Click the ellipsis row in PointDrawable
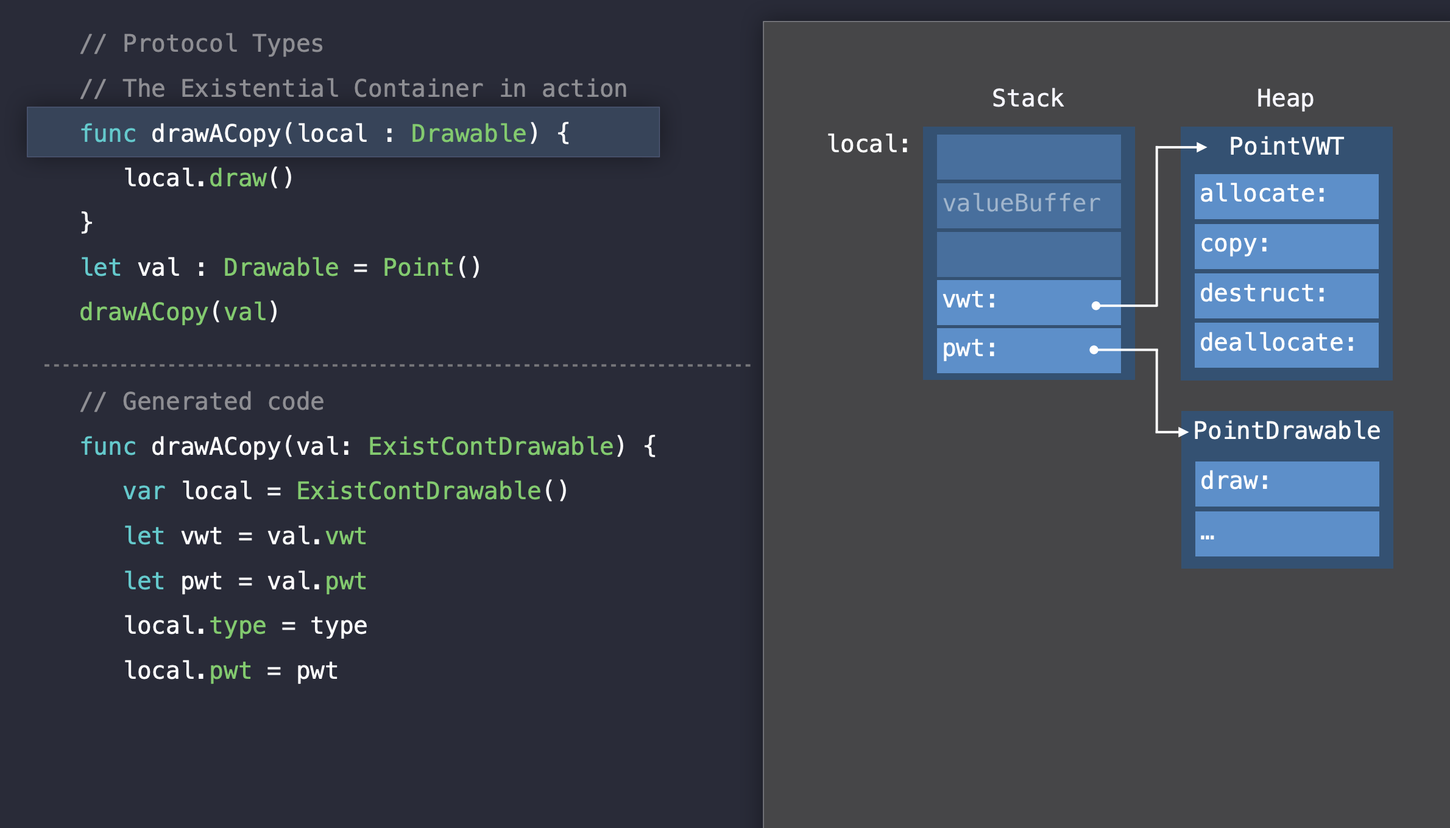Viewport: 1450px width, 828px height. click(x=1286, y=533)
